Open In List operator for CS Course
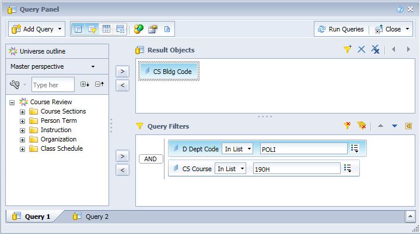The height and width of the screenshot is (234, 420). (x=230, y=168)
